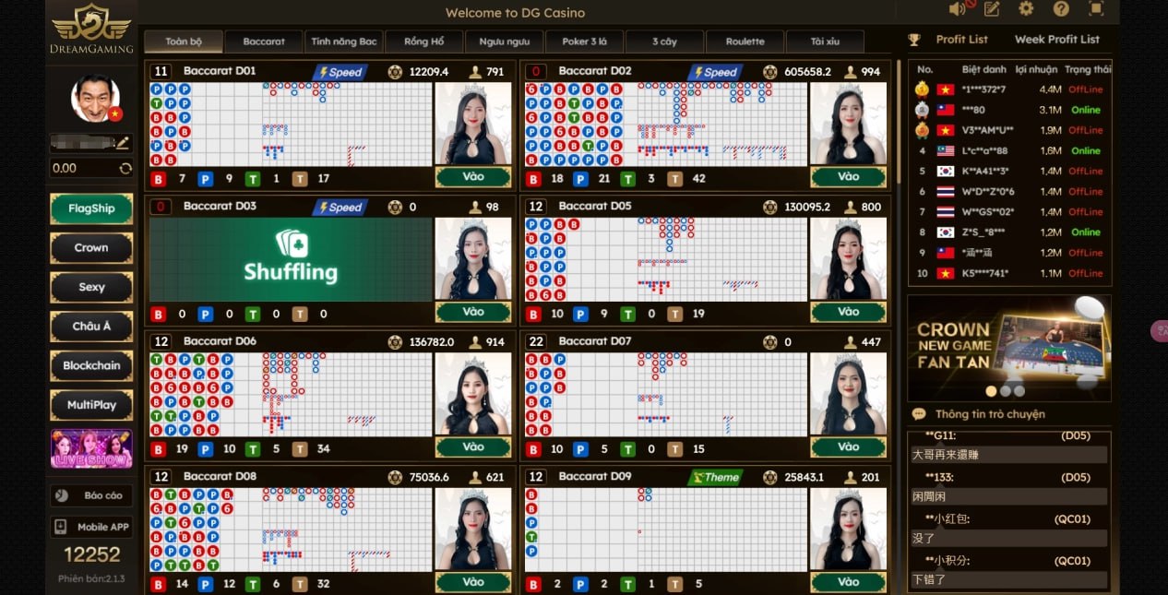Click the player count icon beside 201
The width and height of the screenshot is (1168, 595).
tap(850, 477)
